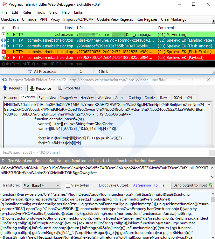Click Run Regexes in the toolbar
Viewport: 215px width, 239px height.
pyautogui.click(x=147, y=19)
